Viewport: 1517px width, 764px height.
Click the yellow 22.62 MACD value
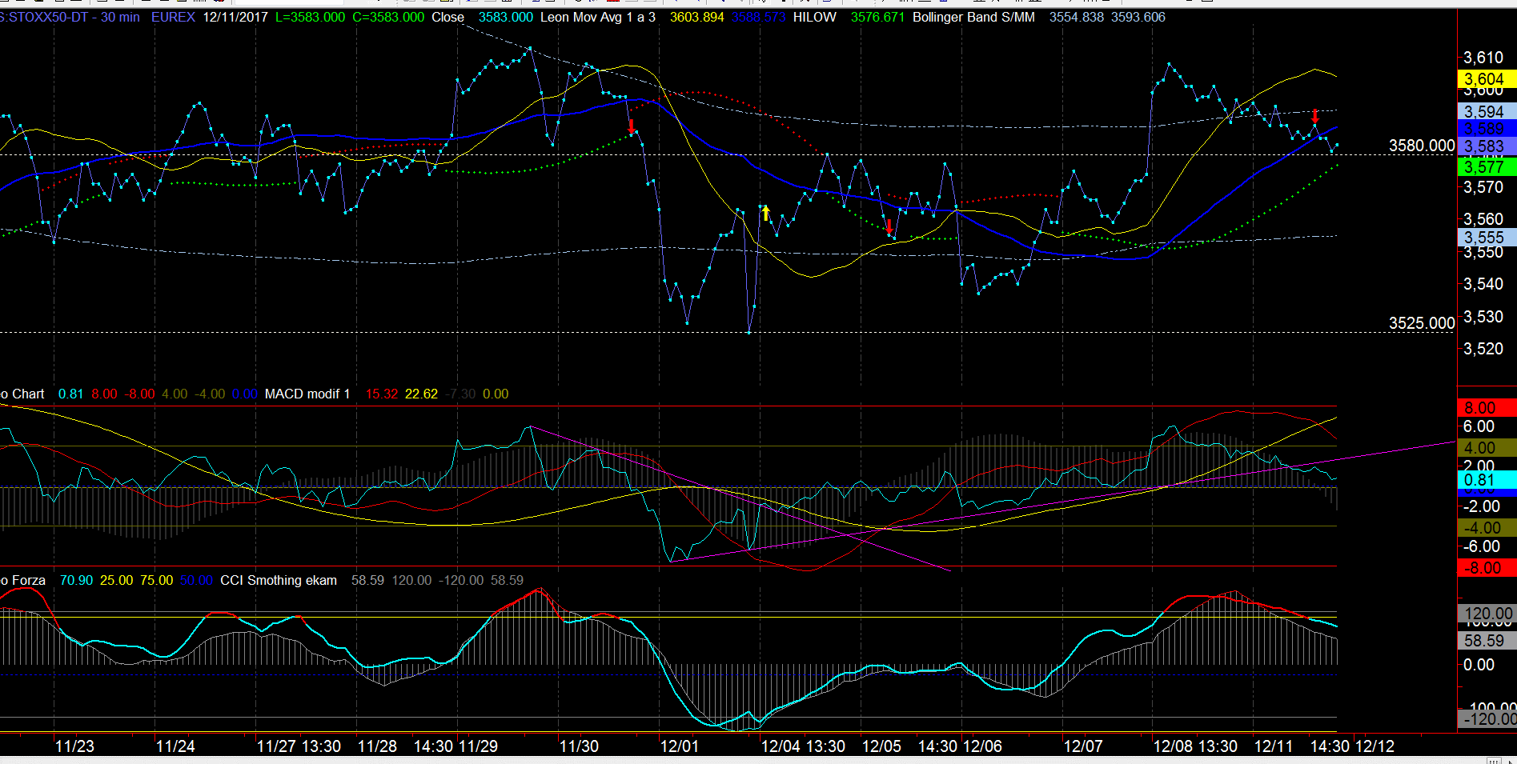[x=421, y=394]
